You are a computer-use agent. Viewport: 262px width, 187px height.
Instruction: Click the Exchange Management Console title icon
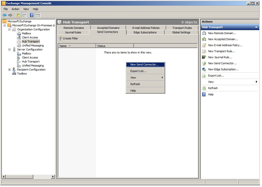point(4,3)
